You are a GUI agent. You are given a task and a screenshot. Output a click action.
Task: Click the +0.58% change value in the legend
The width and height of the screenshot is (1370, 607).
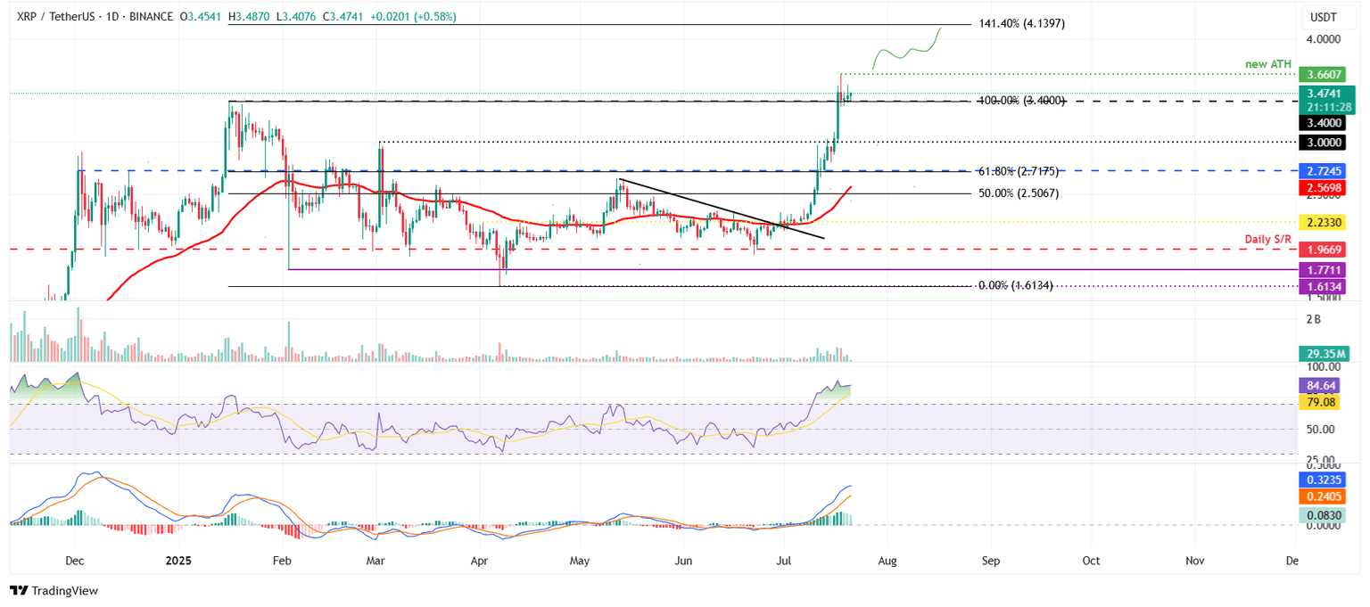tap(437, 16)
